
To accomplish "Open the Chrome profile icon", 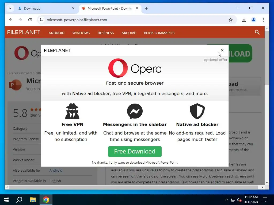I will [254, 20].
